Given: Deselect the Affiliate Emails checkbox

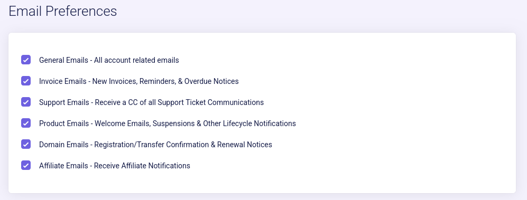Looking at the screenshot, I should tap(26, 166).
